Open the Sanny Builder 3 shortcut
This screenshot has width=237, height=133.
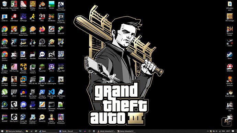[52, 56]
